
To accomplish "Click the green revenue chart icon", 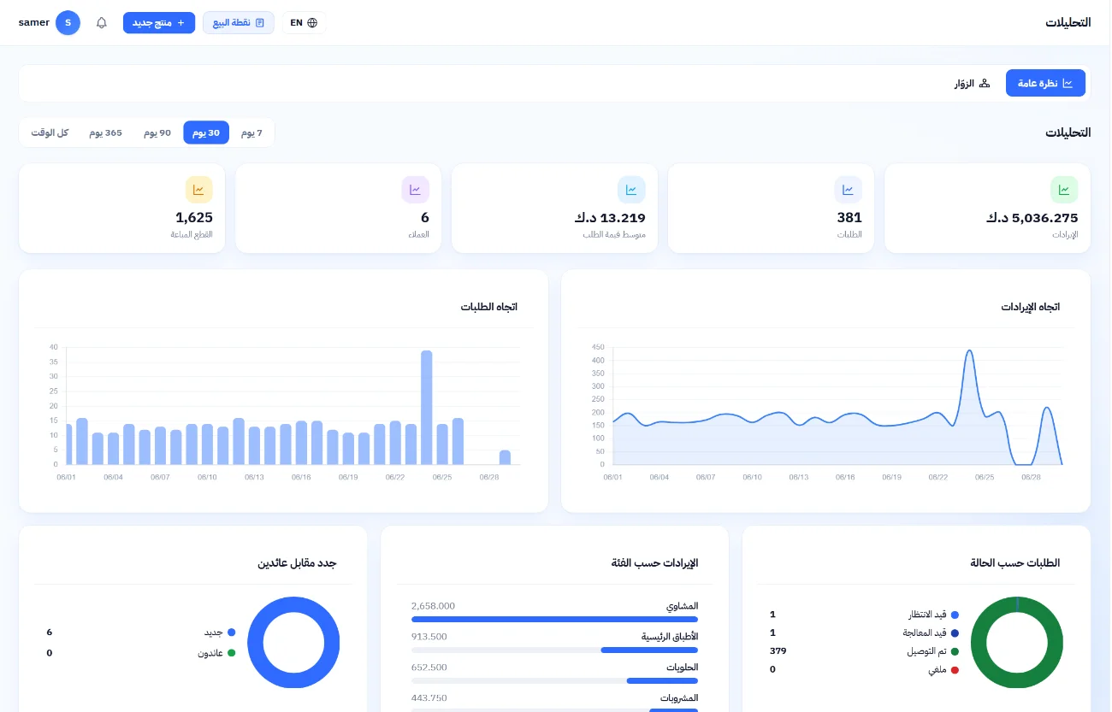I will click(1064, 190).
